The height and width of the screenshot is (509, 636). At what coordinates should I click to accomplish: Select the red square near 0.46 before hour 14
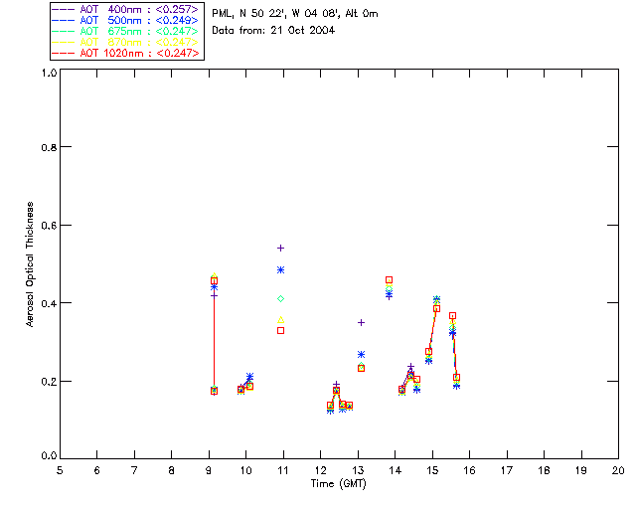point(389,280)
